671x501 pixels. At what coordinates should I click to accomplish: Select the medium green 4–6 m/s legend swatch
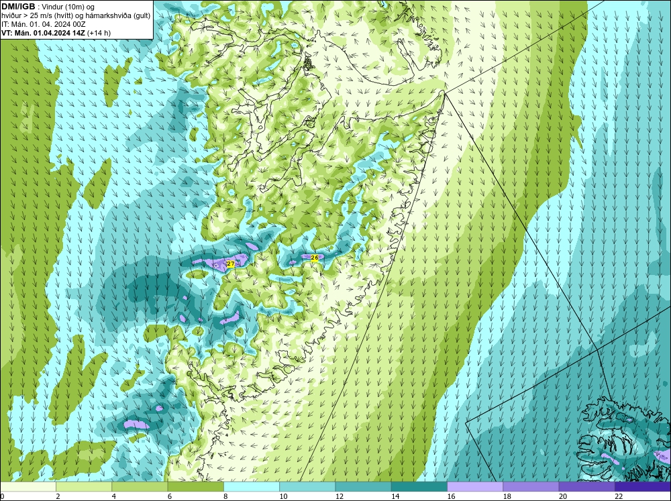(140, 486)
